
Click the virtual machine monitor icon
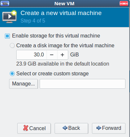(x=9, y=17)
